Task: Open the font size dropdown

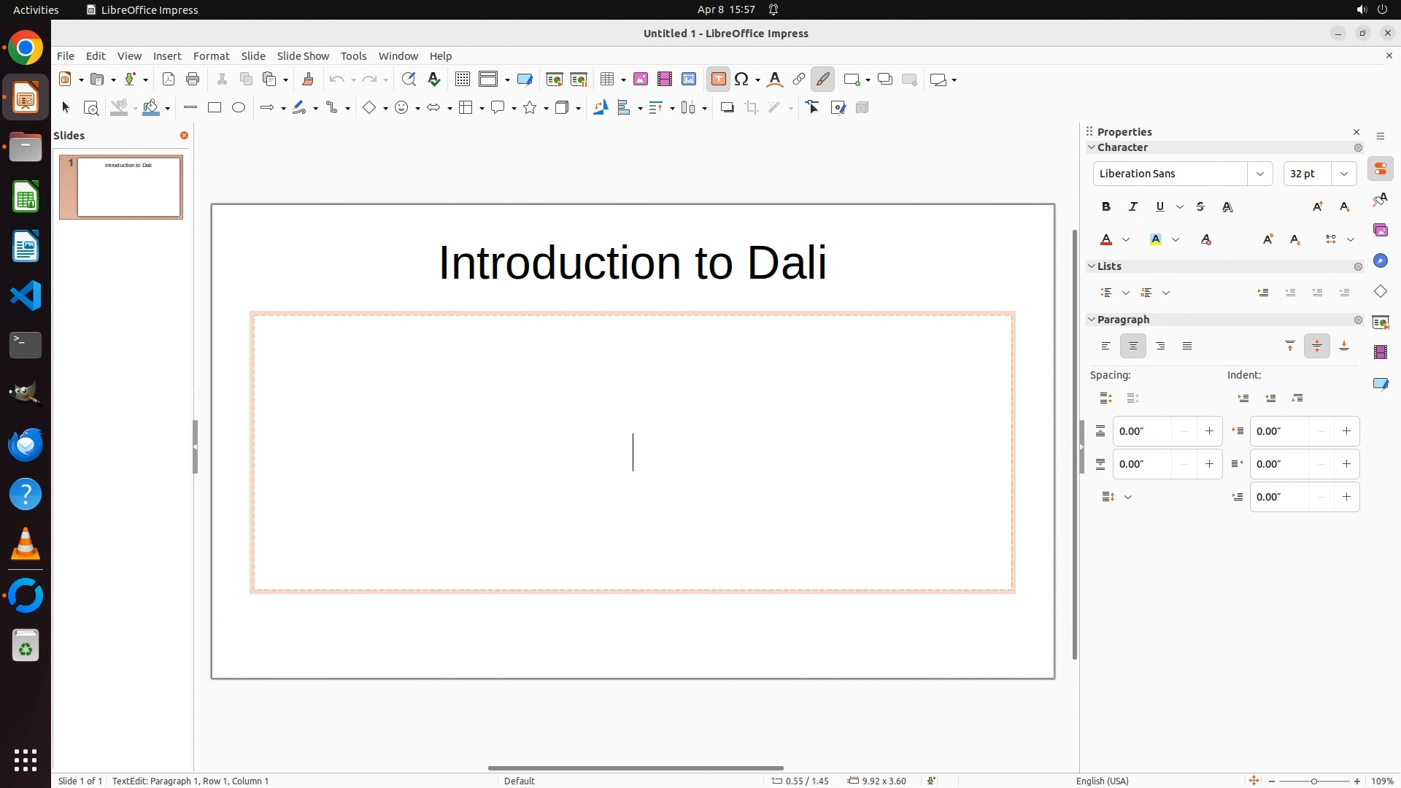Action: point(1343,174)
